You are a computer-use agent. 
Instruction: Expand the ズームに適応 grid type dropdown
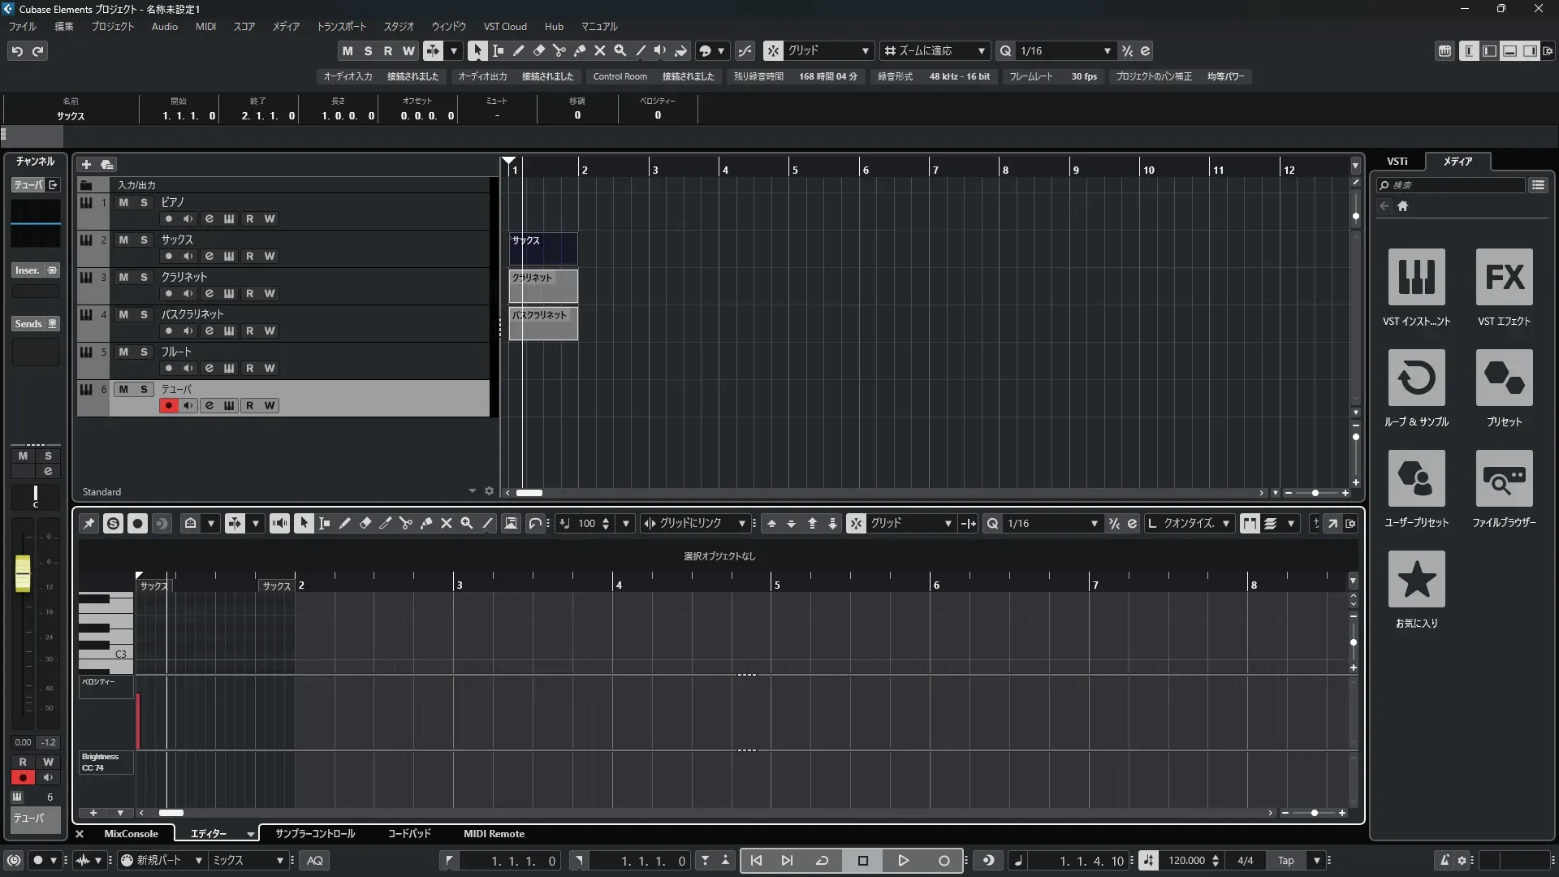coord(981,50)
